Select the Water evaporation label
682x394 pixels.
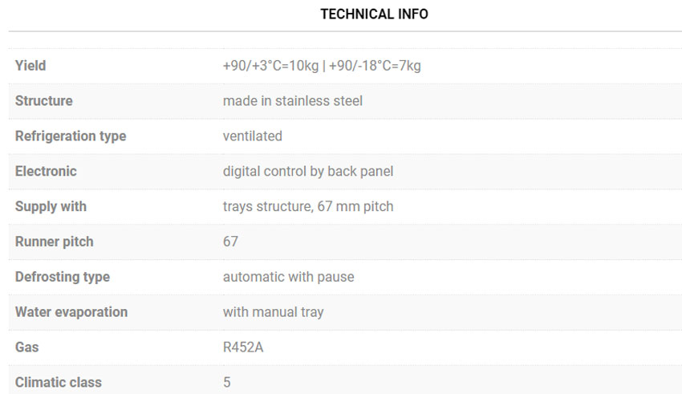(x=71, y=312)
